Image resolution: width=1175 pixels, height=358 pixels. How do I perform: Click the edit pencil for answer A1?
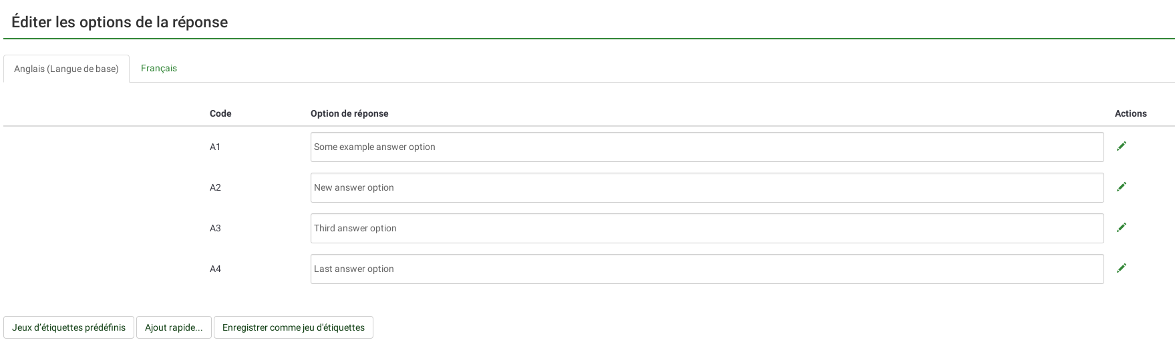click(x=1122, y=146)
